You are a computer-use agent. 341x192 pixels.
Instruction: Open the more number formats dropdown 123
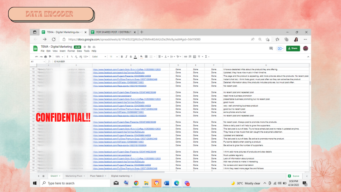click(x=86, y=57)
